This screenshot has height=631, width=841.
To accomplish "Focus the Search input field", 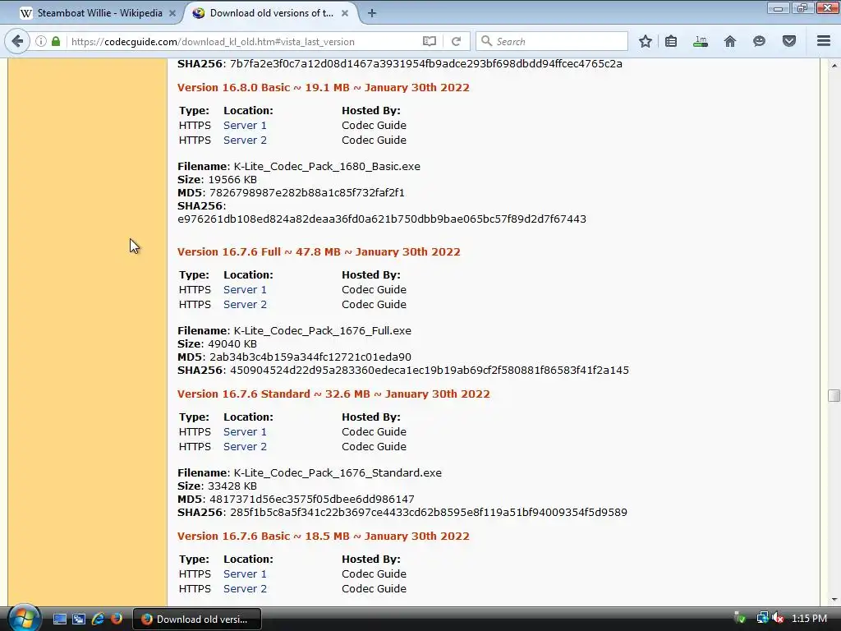I will pyautogui.click(x=551, y=41).
